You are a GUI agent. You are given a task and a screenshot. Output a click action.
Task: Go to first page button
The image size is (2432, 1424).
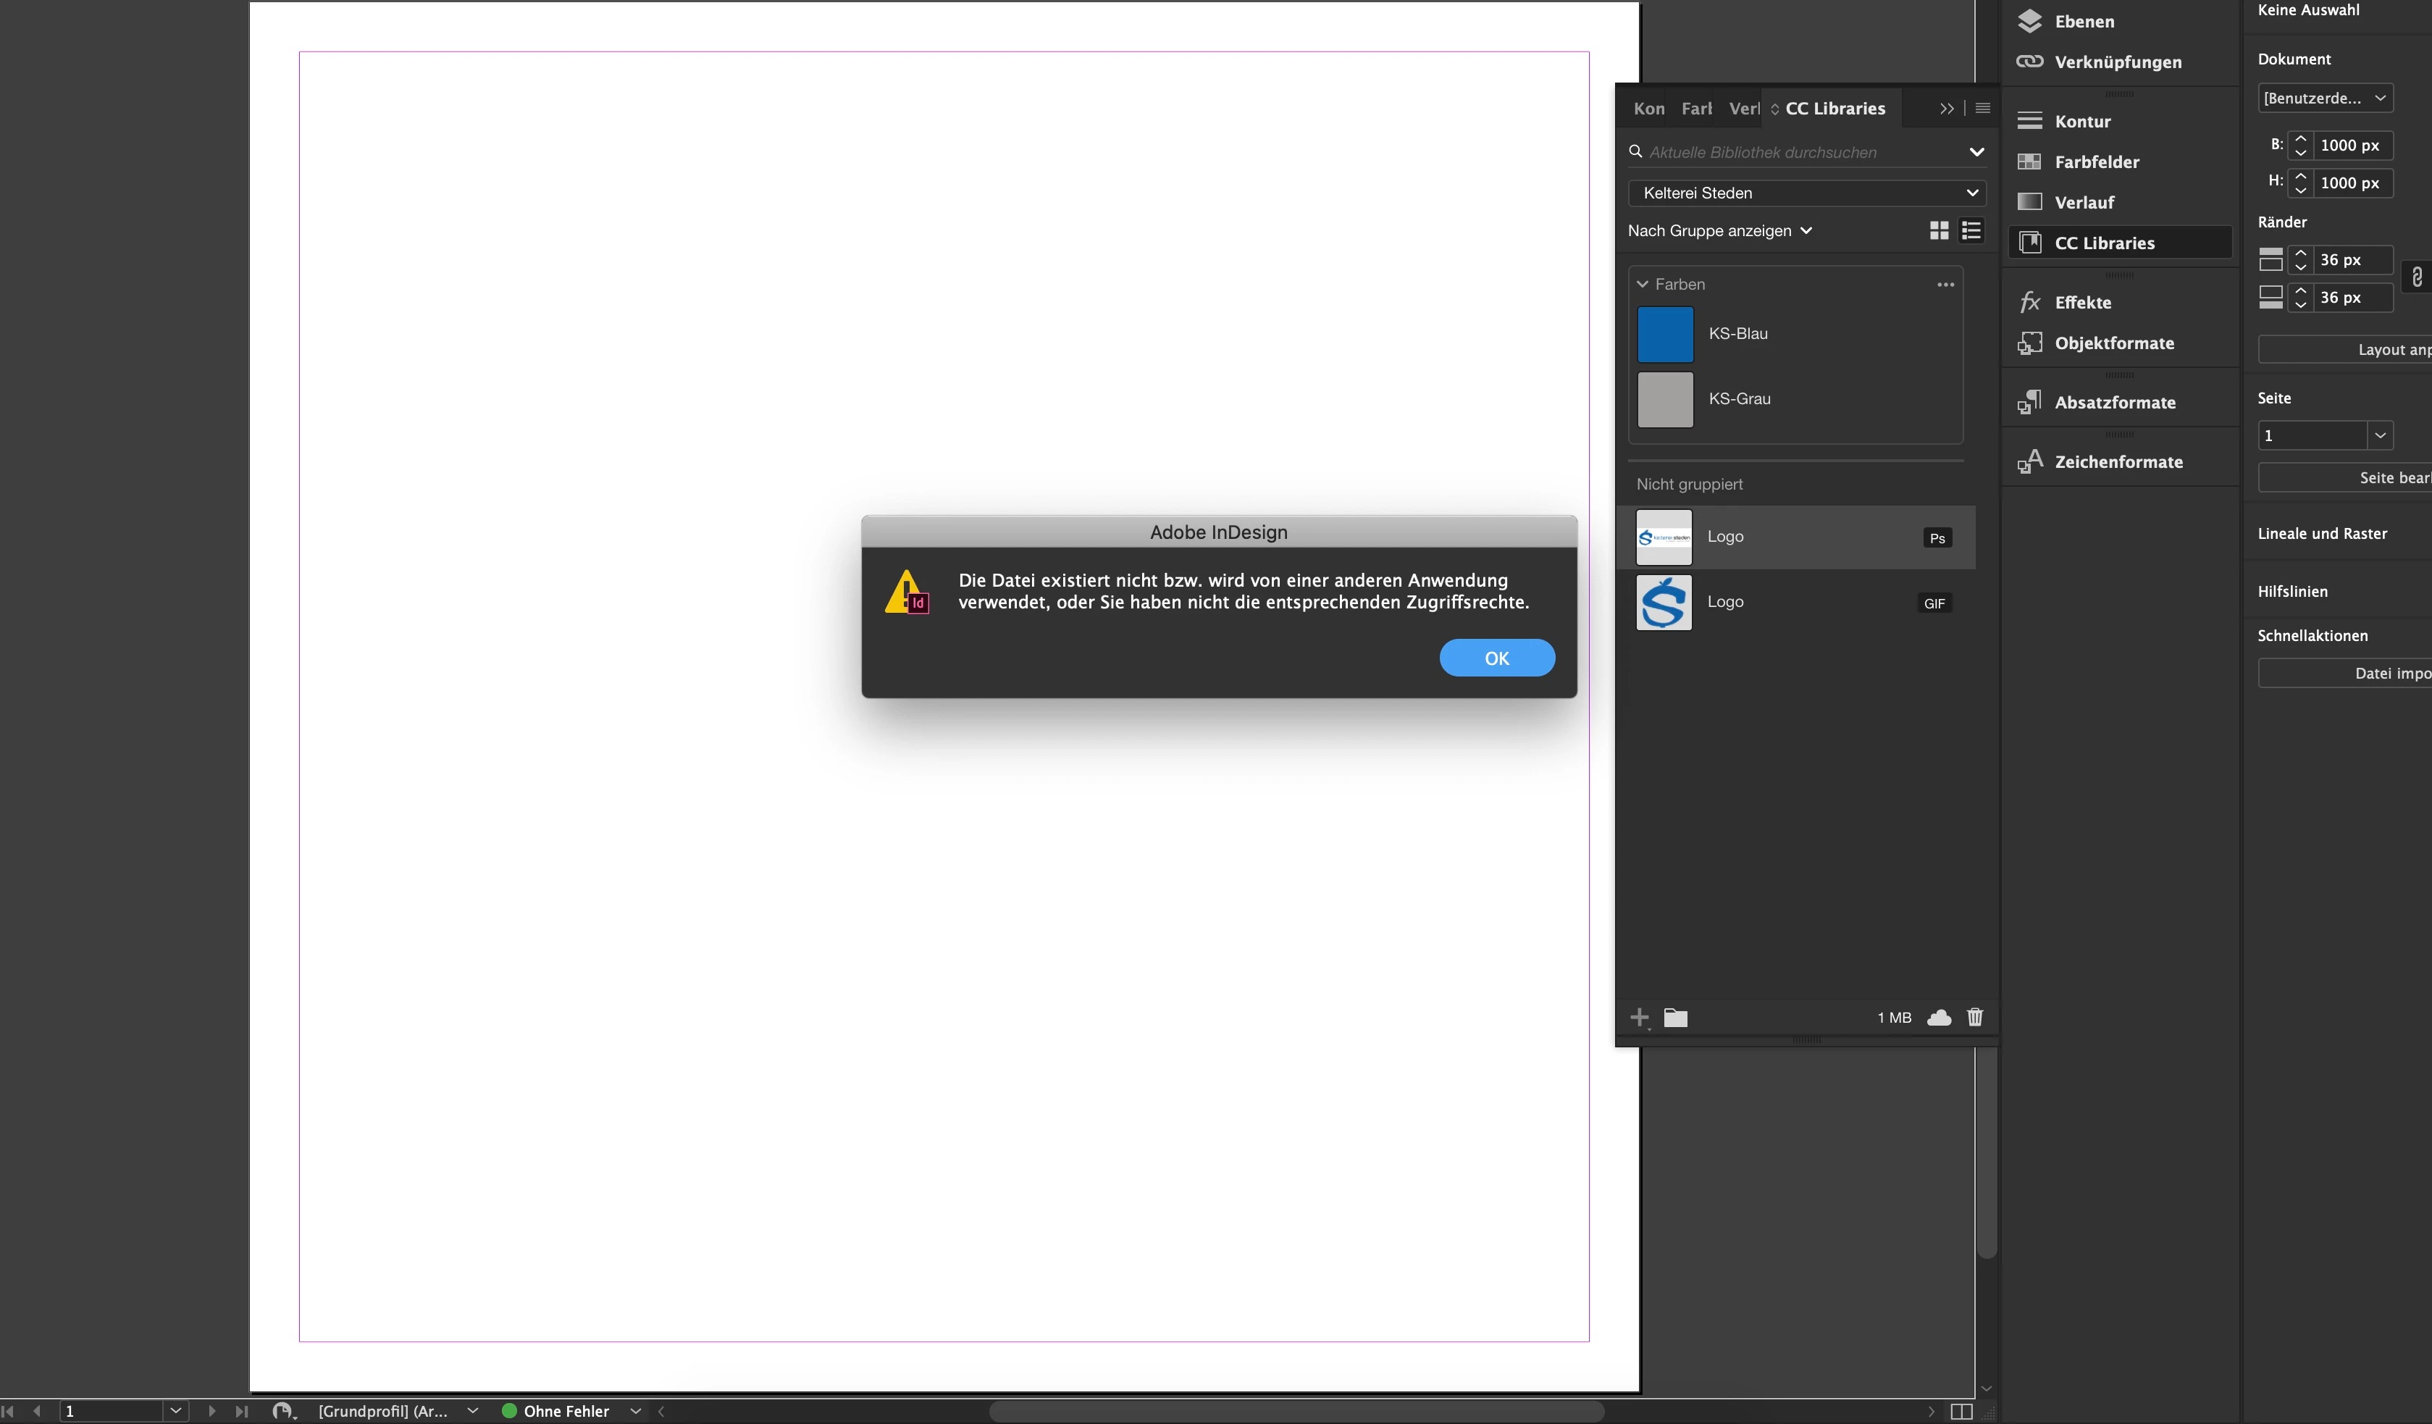click(x=8, y=1412)
